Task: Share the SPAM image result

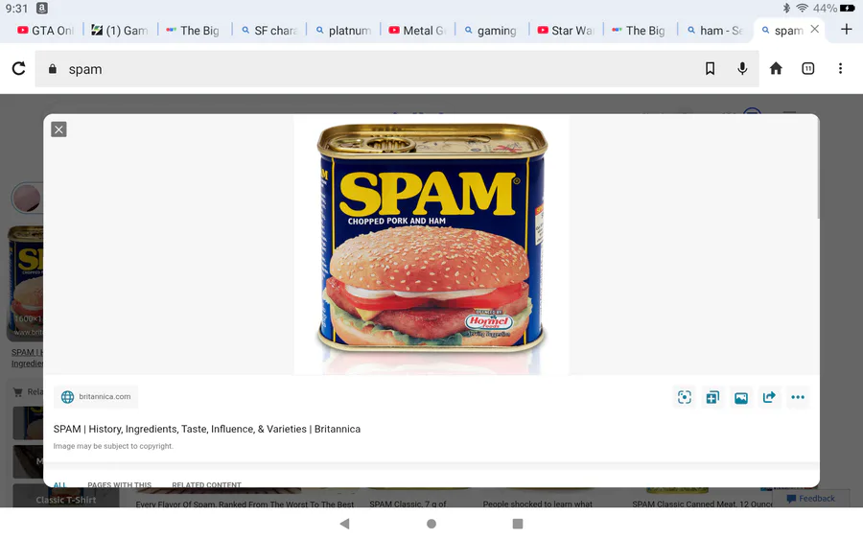Action: tap(769, 397)
